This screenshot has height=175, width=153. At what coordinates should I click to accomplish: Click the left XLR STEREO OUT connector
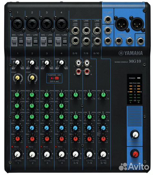tap(122, 24)
